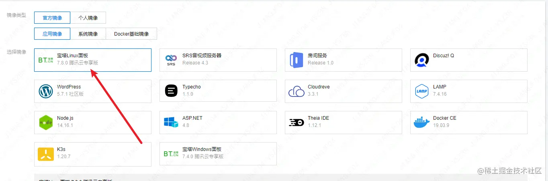Click K3s version 1.20.7

pos(63,157)
